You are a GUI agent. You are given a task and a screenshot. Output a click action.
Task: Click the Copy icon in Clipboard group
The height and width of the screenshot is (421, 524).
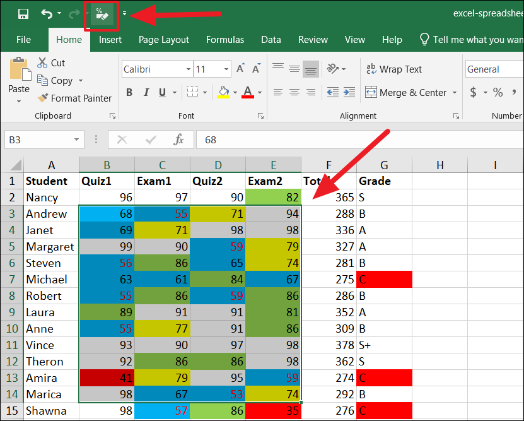tap(44, 80)
